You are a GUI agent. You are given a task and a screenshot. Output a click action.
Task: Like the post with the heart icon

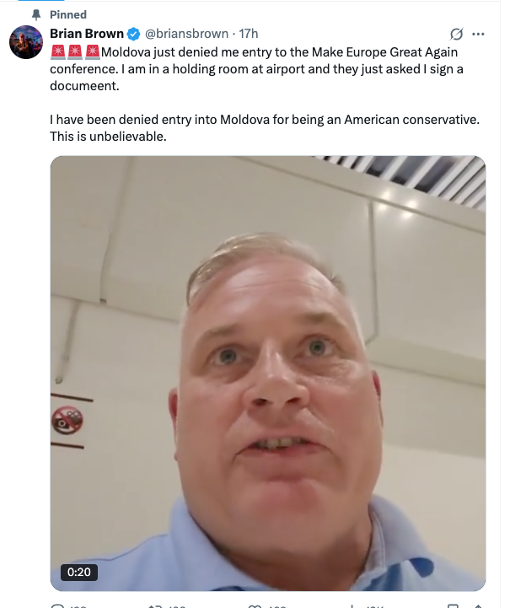click(254, 605)
